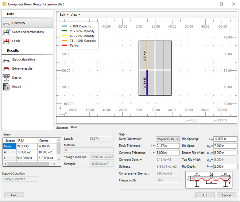Switch to the Beam tab
The width and height of the screenshot is (240, 202).
point(75,127)
